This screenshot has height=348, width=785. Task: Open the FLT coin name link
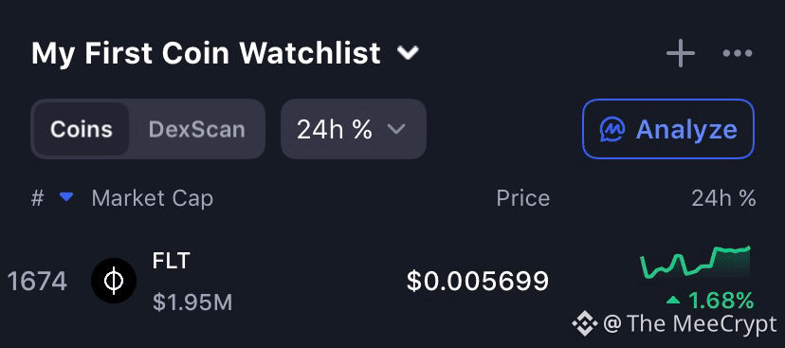click(x=172, y=261)
